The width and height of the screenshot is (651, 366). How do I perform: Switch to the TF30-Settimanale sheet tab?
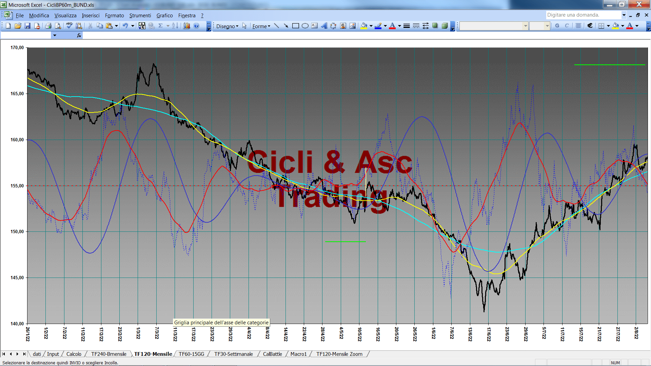[x=234, y=354]
